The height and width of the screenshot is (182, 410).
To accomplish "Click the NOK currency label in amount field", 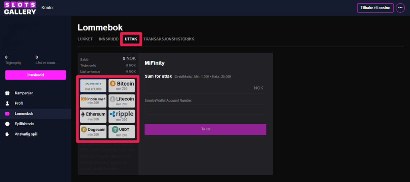I will (x=258, y=88).
